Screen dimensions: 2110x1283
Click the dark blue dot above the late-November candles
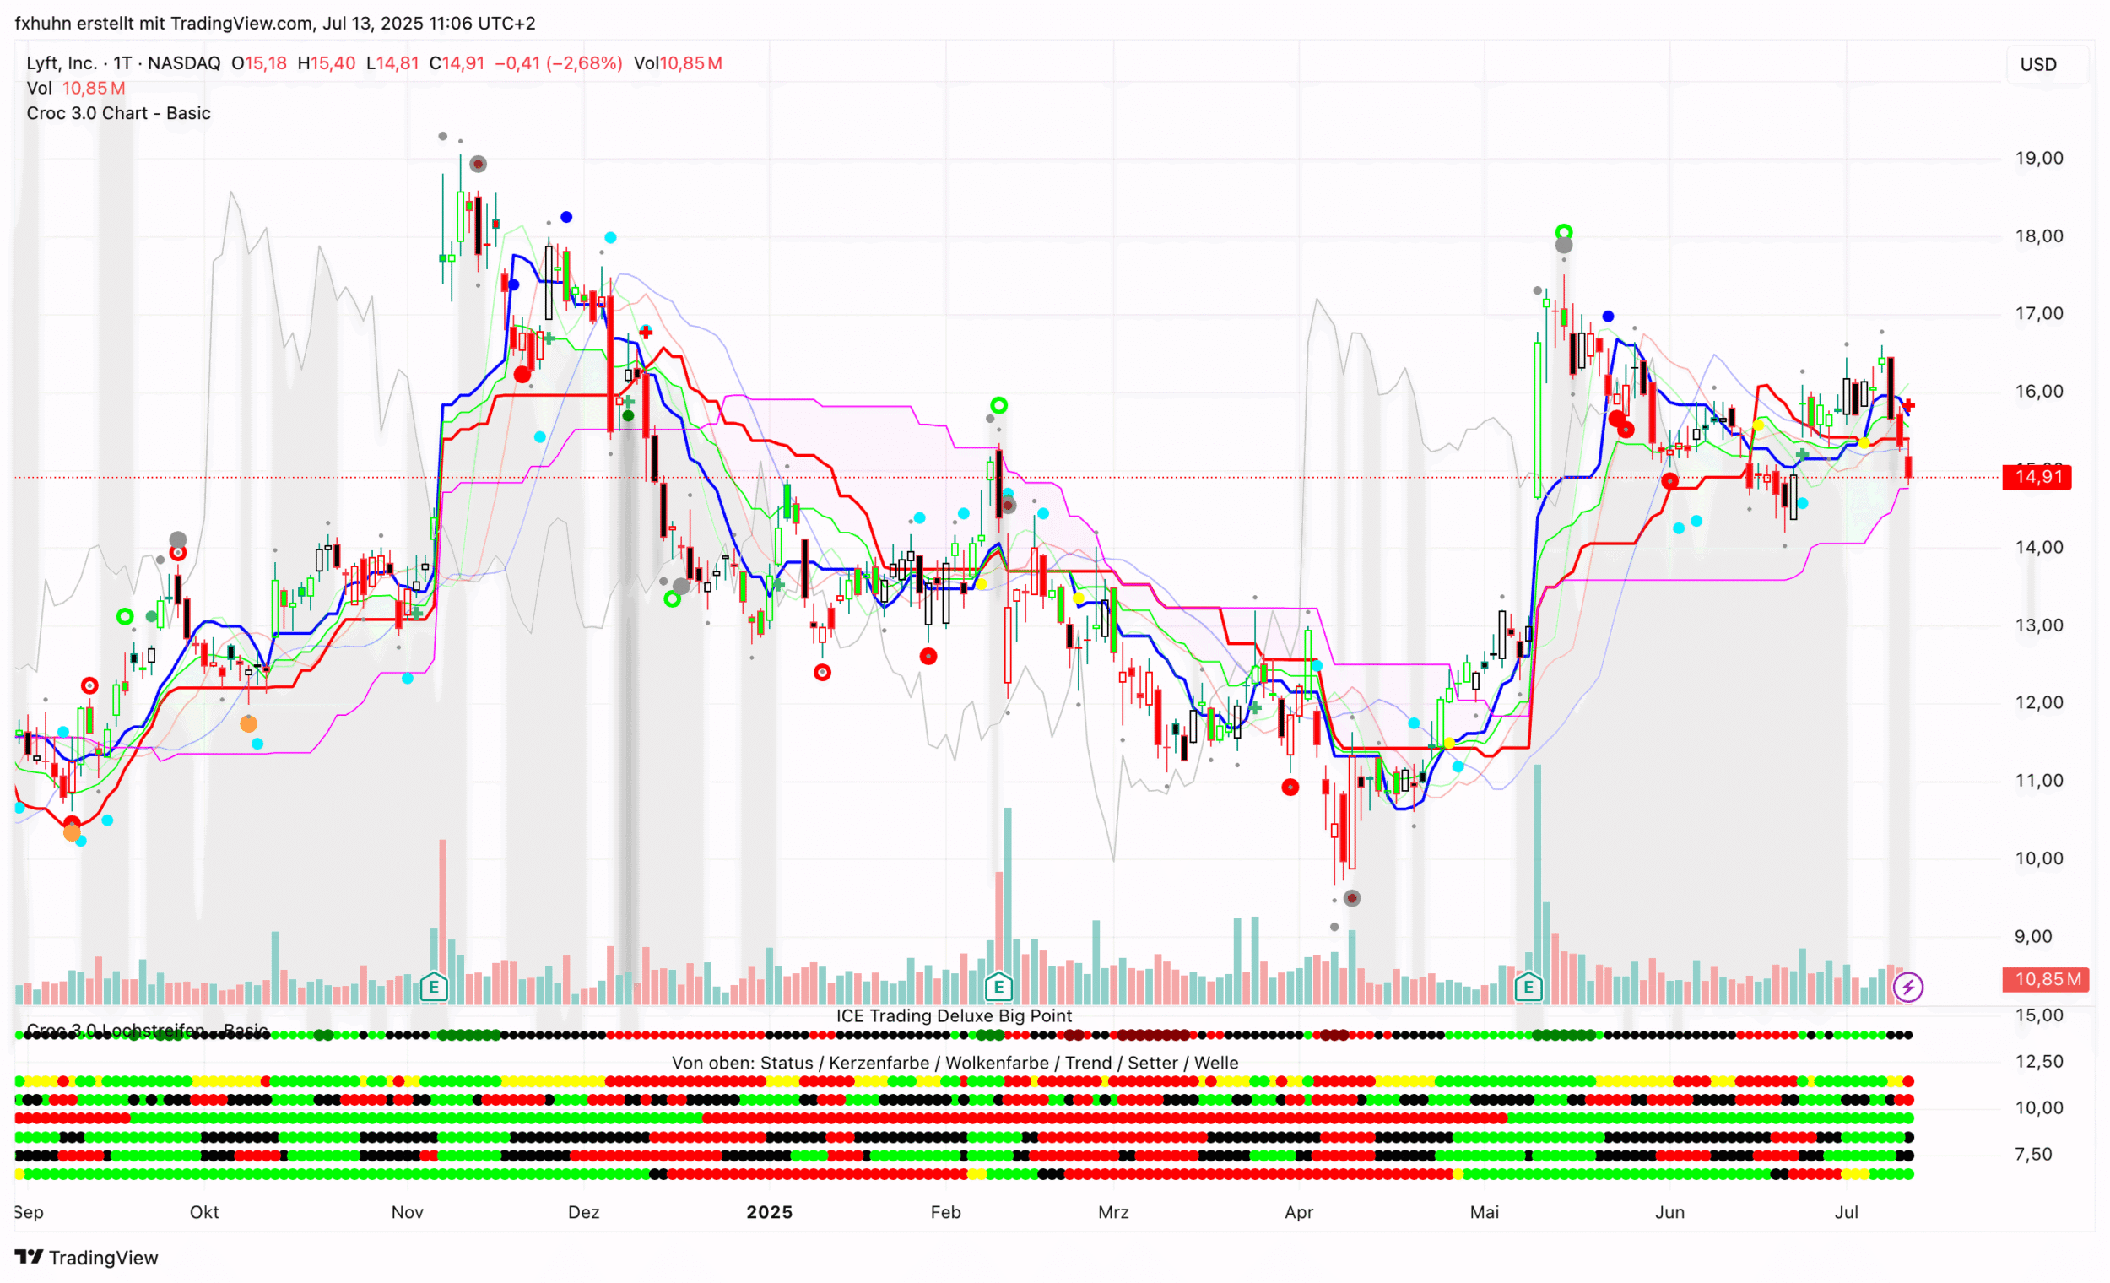click(x=566, y=218)
